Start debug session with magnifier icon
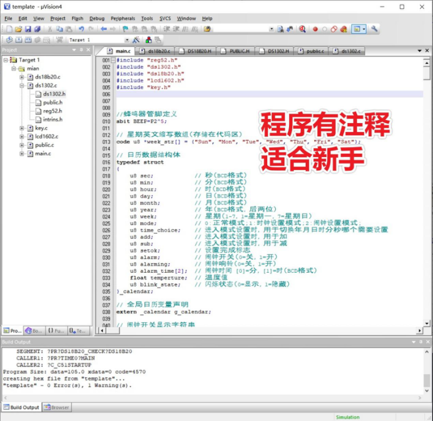 302,29
